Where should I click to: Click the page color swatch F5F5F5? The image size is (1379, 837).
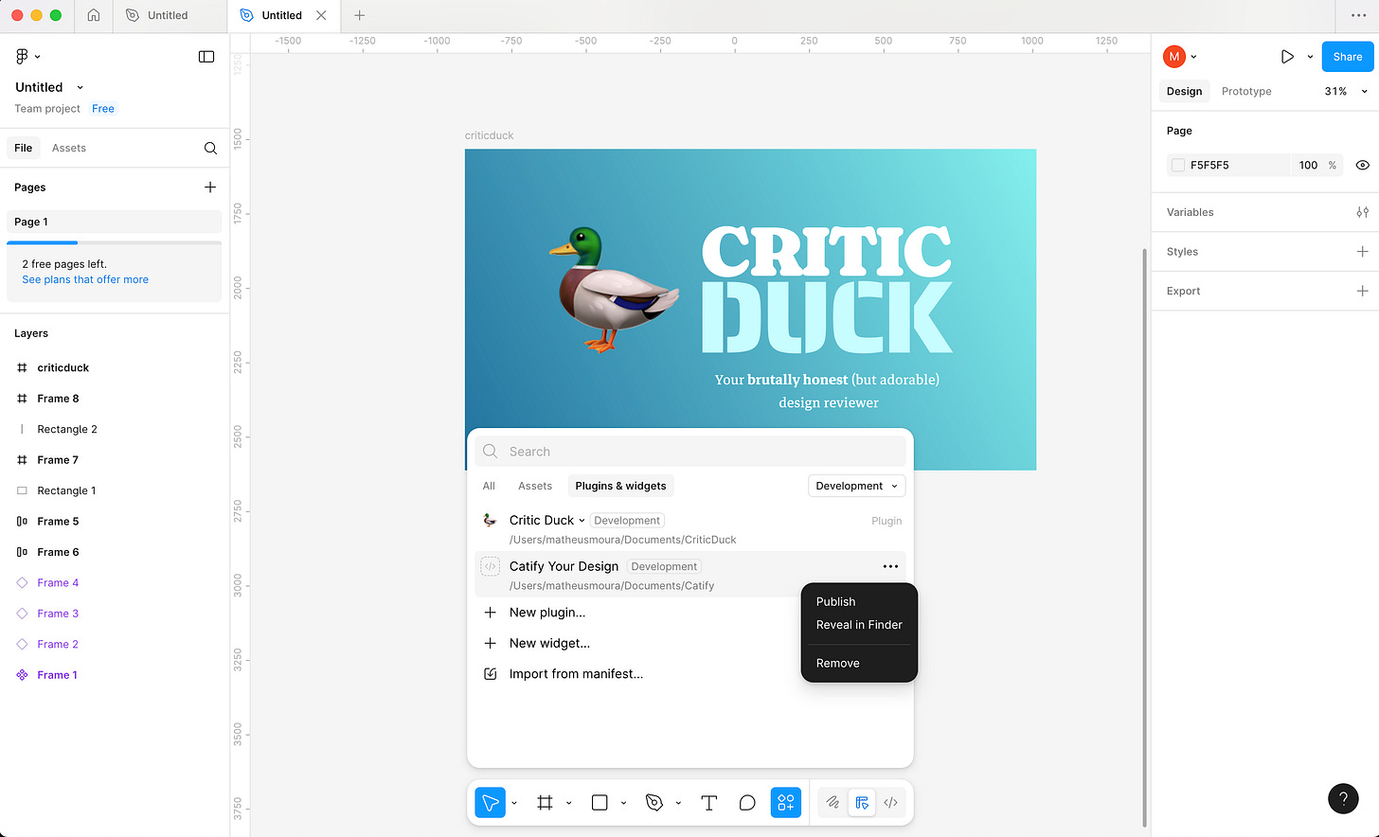[x=1178, y=165]
